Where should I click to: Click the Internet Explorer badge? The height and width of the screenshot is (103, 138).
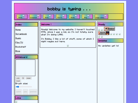pyautogui.click(x=104, y=33)
